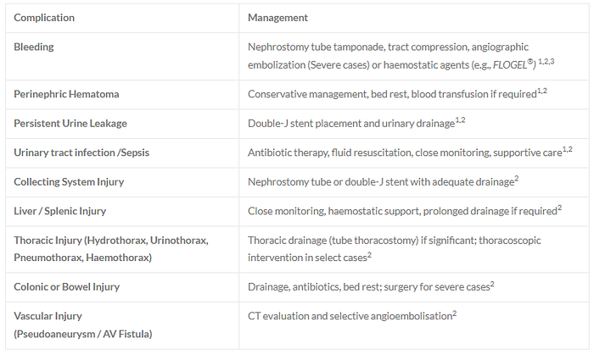Click the Nephrostomy tube or double-J stent text
The height and width of the screenshot is (355, 594).
click(381, 182)
